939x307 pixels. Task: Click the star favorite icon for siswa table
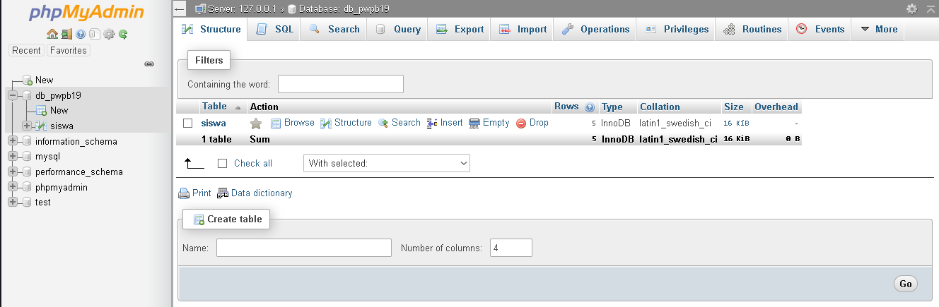pos(256,124)
